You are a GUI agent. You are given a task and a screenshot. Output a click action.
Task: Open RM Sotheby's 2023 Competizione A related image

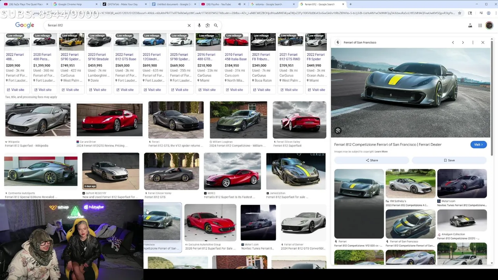(x=410, y=184)
